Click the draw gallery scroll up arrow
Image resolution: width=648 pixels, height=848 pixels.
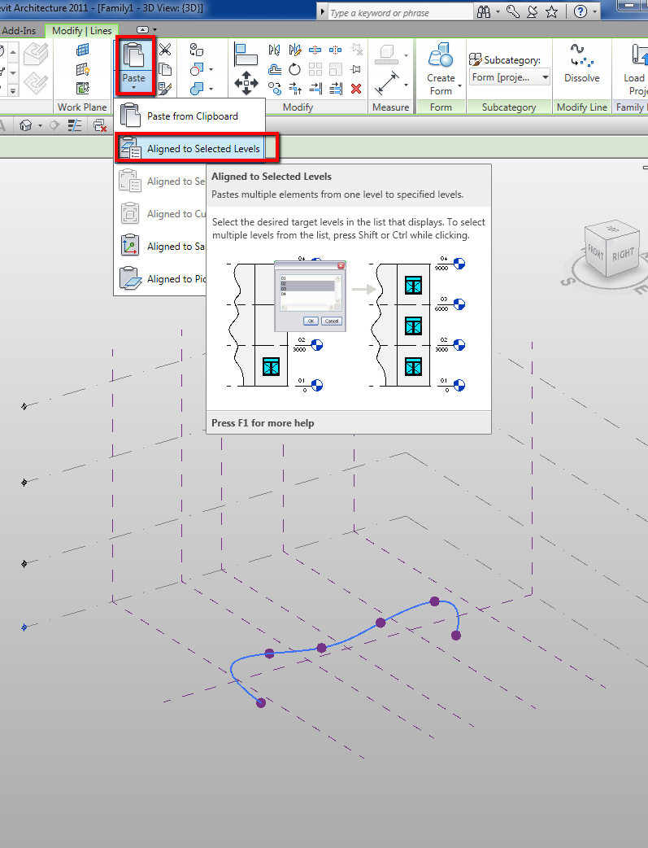(13, 53)
